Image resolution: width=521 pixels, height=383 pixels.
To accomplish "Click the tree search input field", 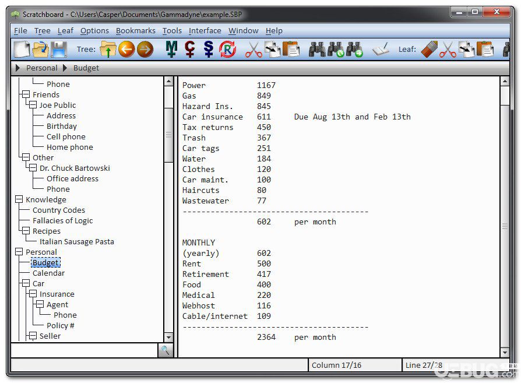I will 85,350.
